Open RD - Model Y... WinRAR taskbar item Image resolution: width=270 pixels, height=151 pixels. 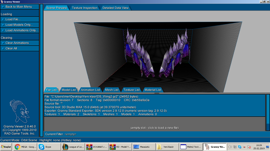[x=120, y=147]
